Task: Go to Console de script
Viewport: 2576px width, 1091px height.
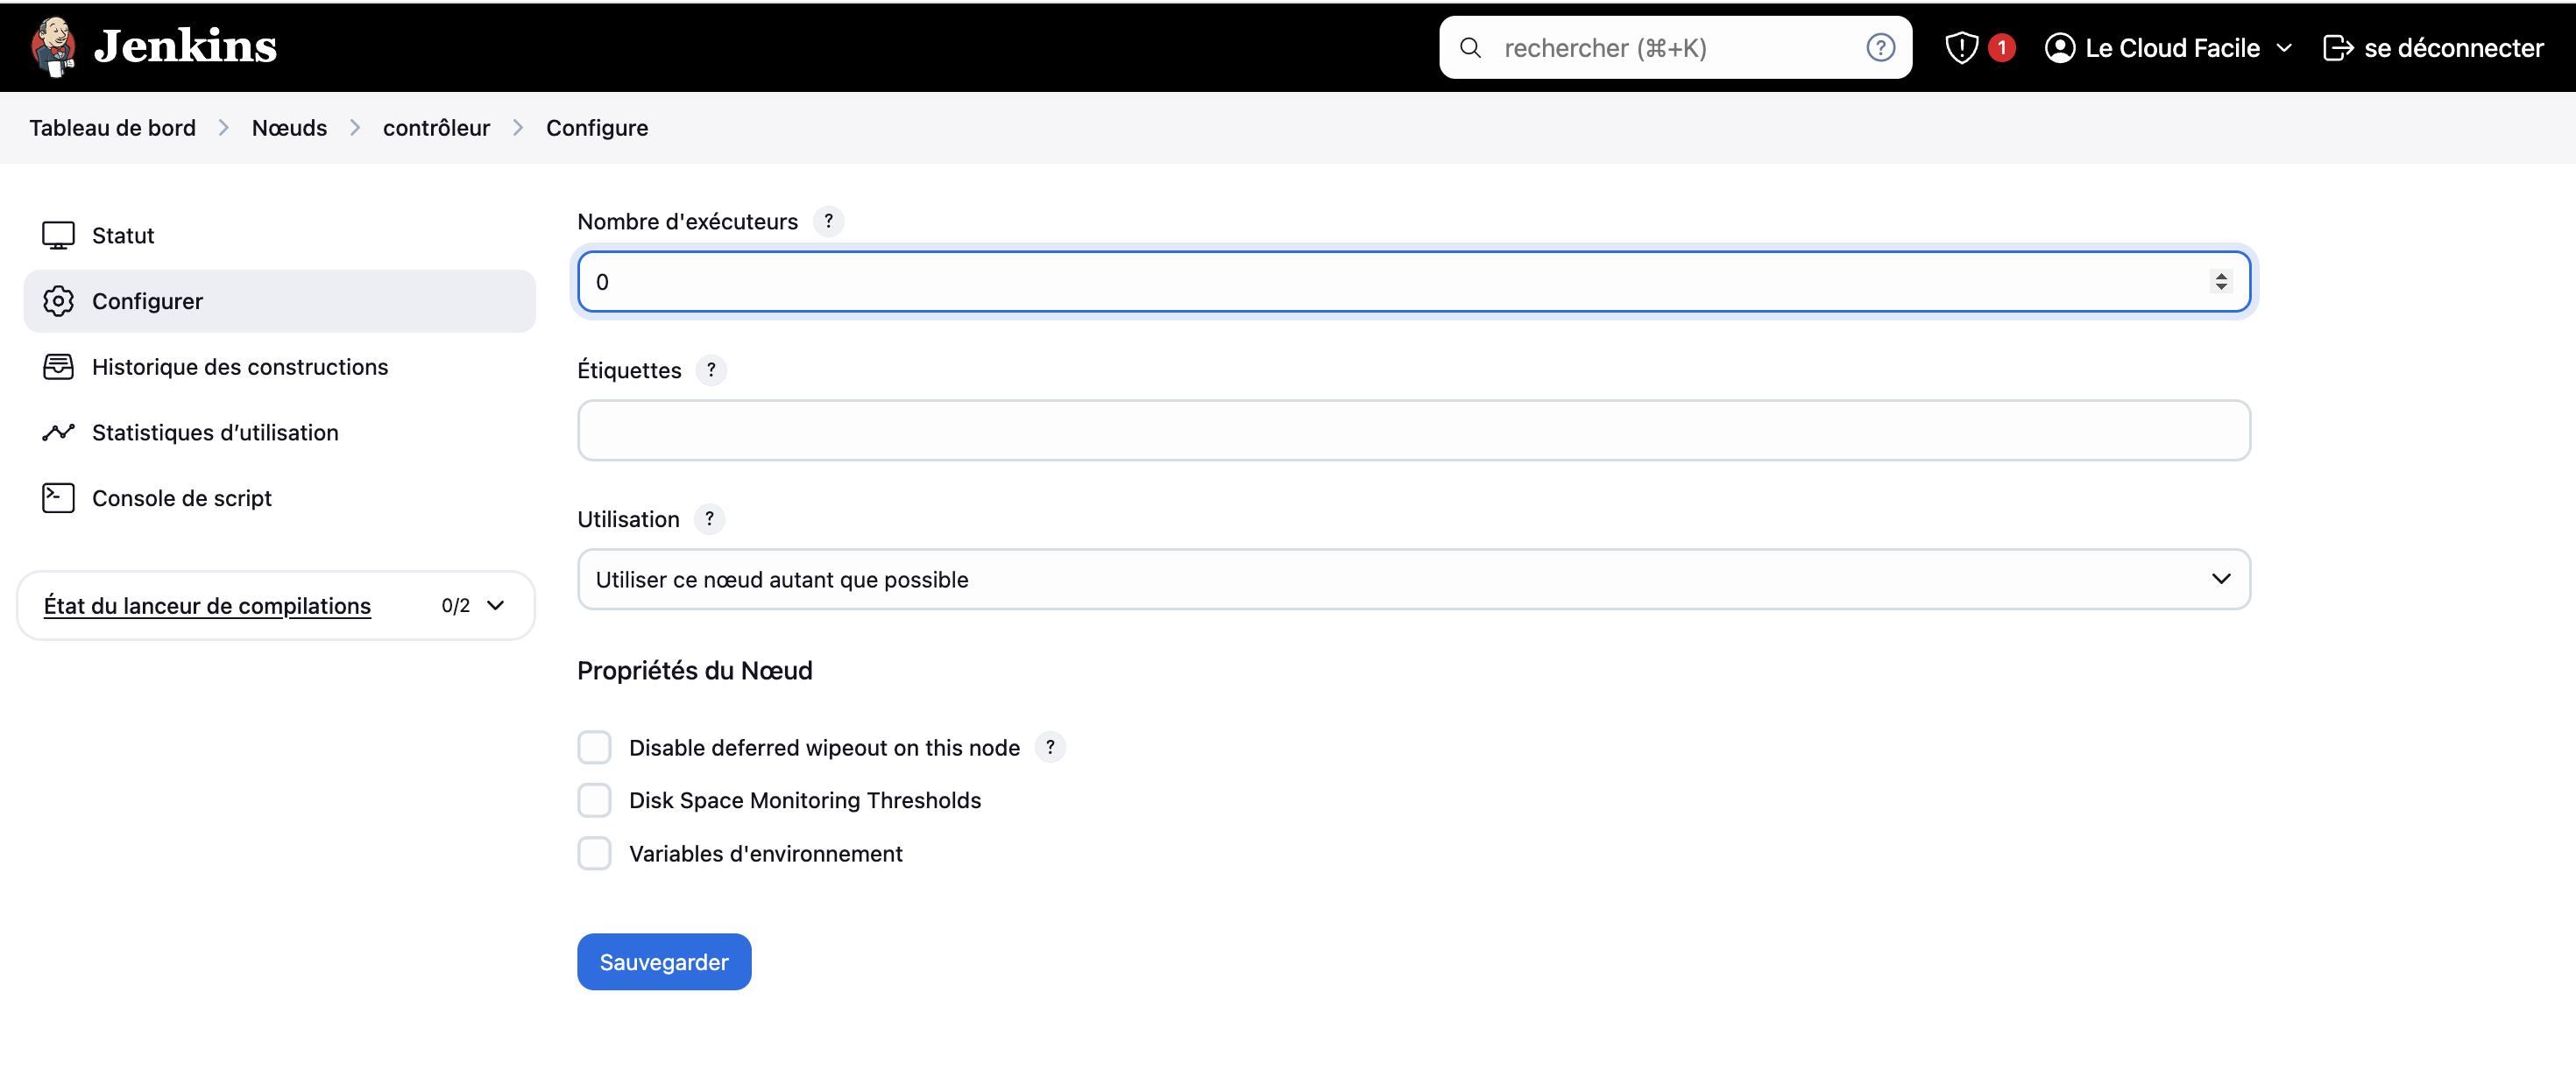Action: click(181, 497)
